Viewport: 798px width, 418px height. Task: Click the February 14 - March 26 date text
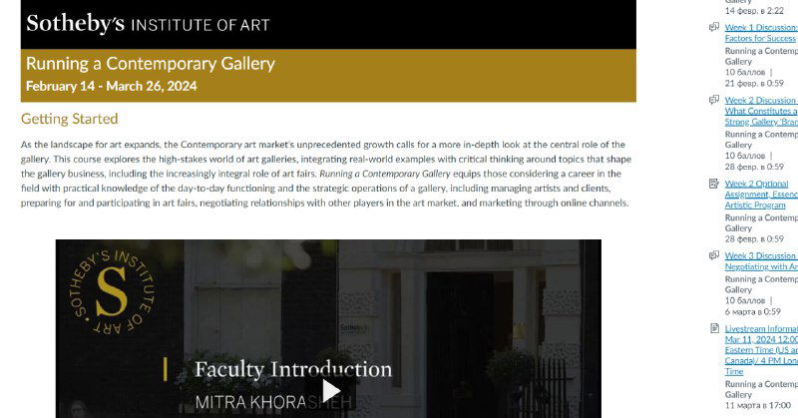click(111, 87)
